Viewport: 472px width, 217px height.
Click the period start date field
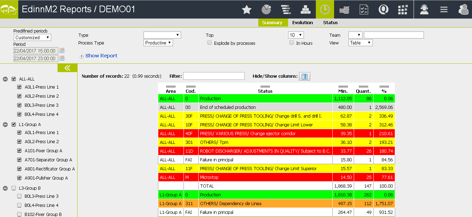pos(36,51)
